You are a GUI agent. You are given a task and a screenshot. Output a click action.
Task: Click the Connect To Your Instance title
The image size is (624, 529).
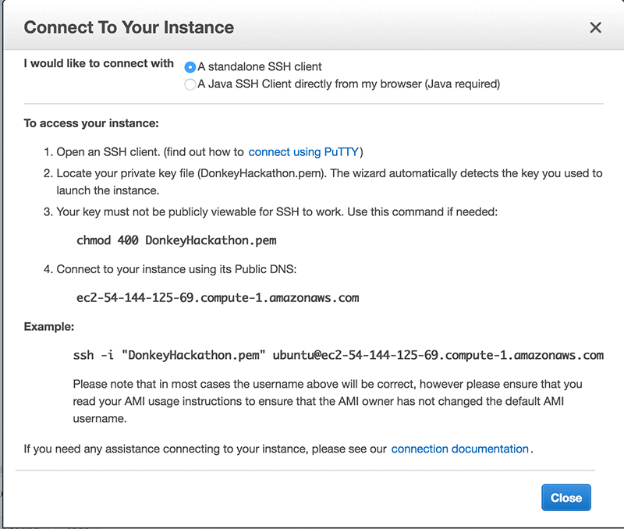pyautogui.click(x=129, y=28)
